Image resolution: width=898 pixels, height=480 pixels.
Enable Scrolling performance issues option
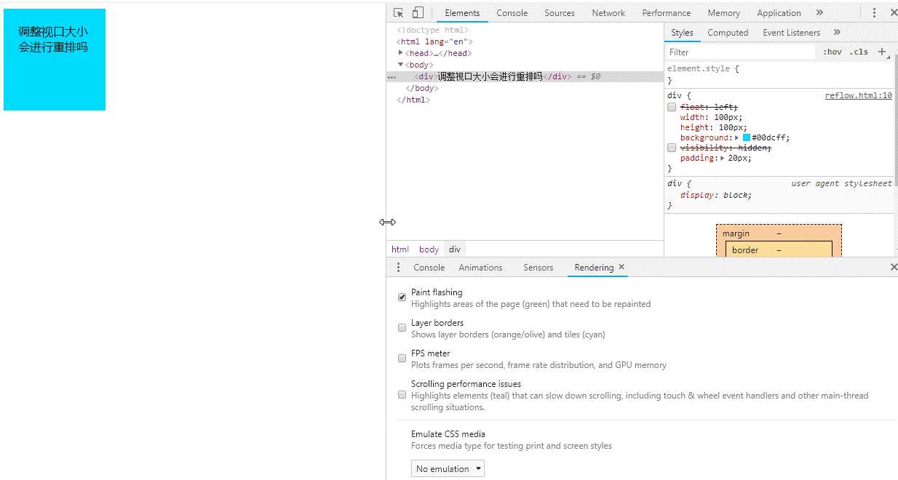402,395
